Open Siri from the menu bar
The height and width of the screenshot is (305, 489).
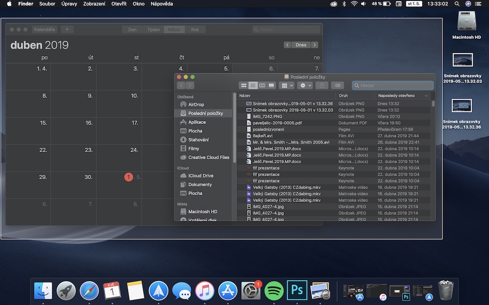coord(468,4)
